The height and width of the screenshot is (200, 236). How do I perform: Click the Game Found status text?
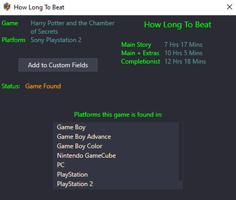[x=43, y=86]
